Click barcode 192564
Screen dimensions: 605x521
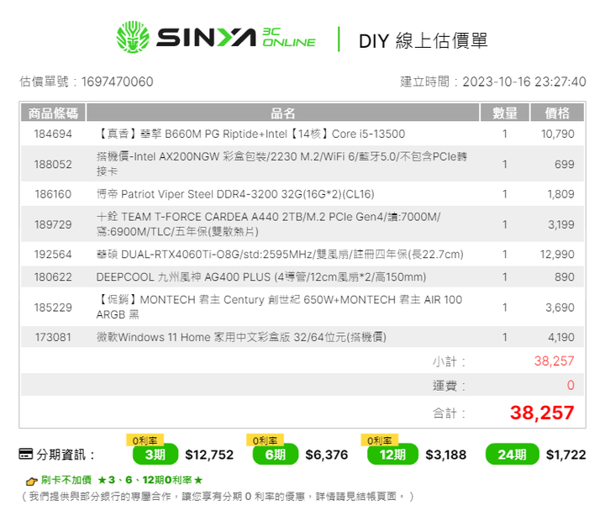pyautogui.click(x=53, y=255)
